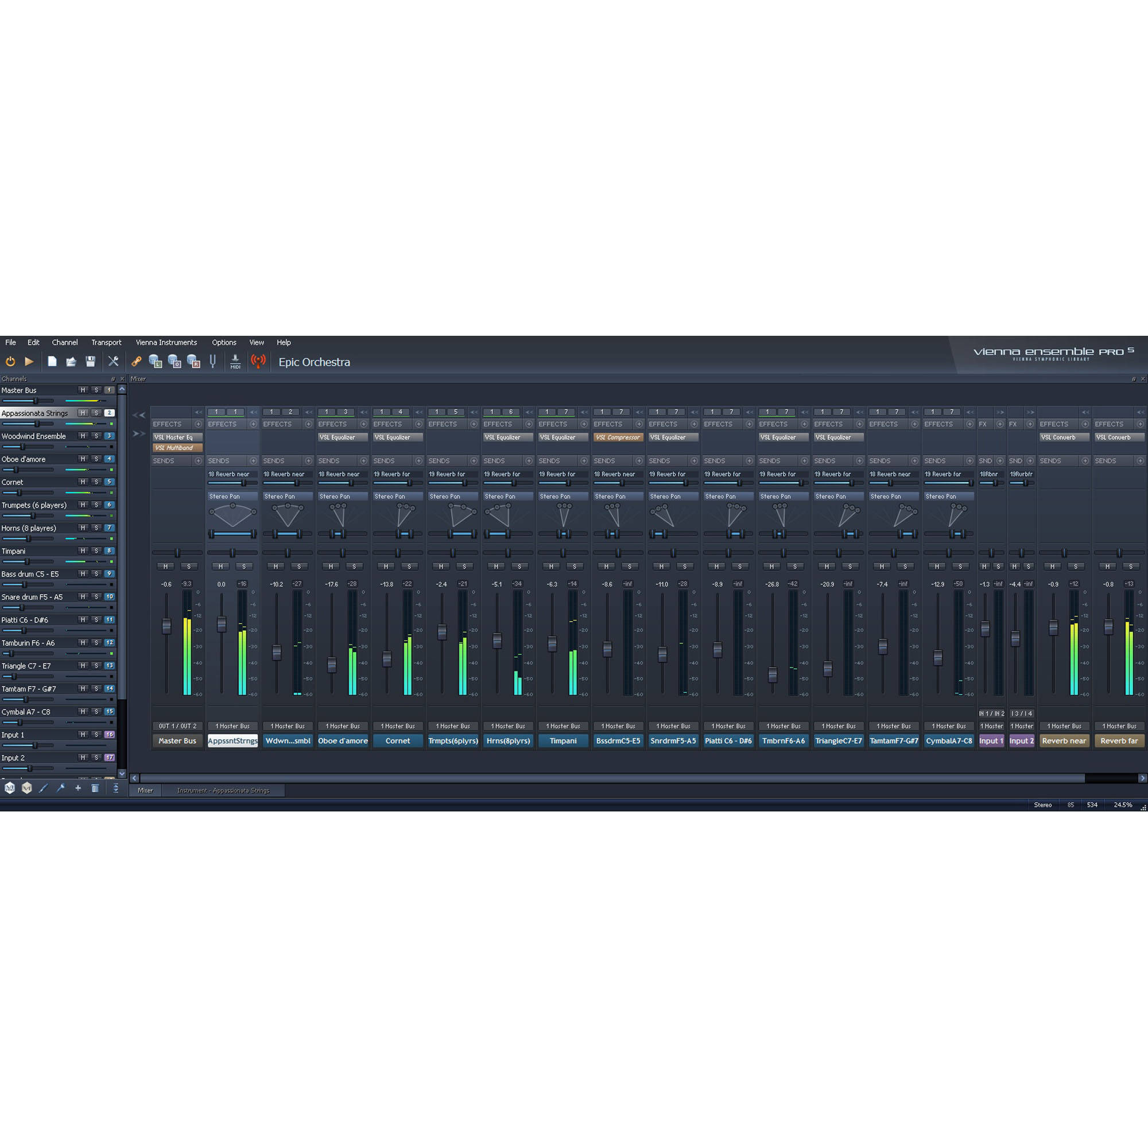Add an effect on the Master Bus strip
The height and width of the screenshot is (1148, 1148).
(198, 424)
